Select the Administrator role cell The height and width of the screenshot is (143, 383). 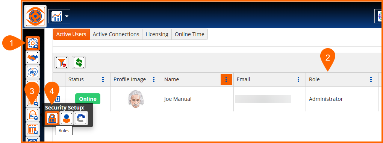click(x=342, y=99)
